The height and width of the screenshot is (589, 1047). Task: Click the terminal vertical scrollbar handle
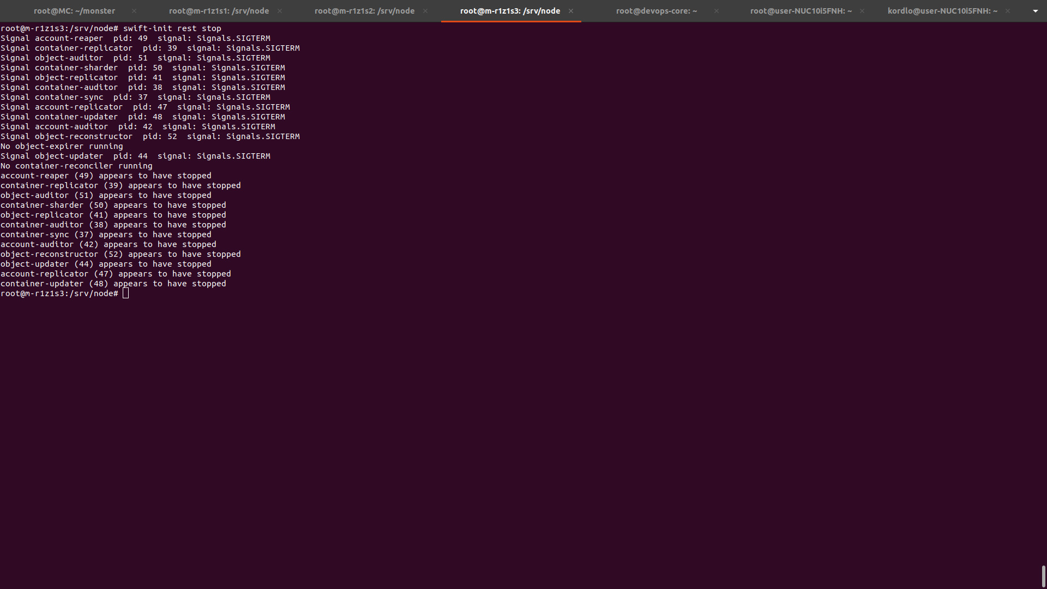1043,576
